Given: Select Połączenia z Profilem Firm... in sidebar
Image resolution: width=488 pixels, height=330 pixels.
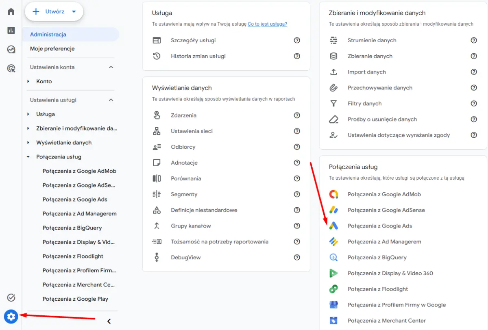Looking at the screenshot, I should (79, 271).
